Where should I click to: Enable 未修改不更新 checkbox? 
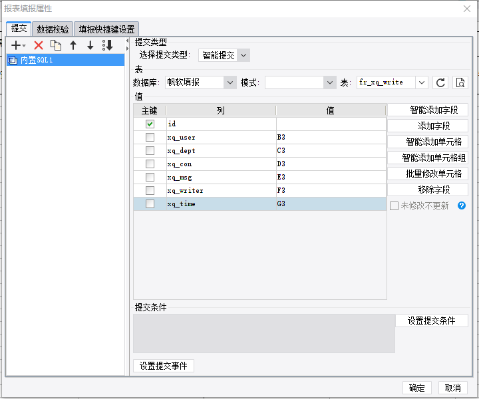pyautogui.click(x=394, y=205)
